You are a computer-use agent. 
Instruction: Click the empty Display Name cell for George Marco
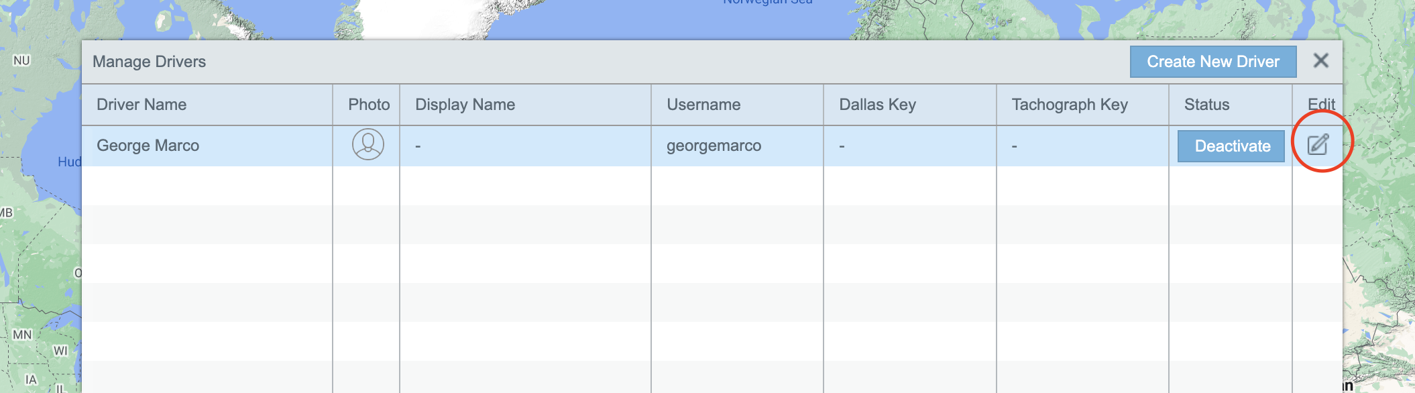524,146
